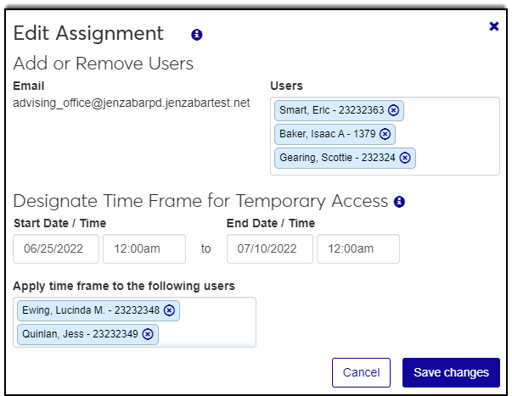Remove Smart, Eric from Users list
This screenshot has width=512, height=396.
[x=395, y=110]
